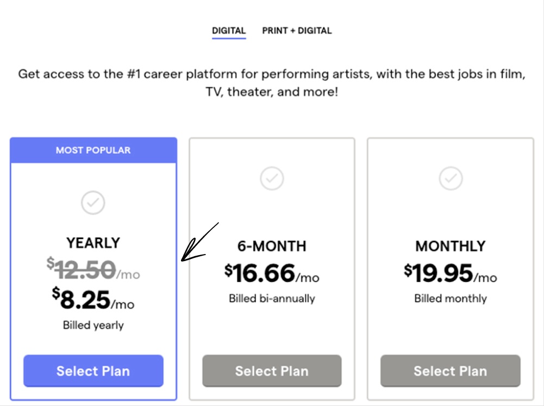Click Select Plan for the 6-MONTH subscription
This screenshot has width=544, height=406.
coord(272,371)
